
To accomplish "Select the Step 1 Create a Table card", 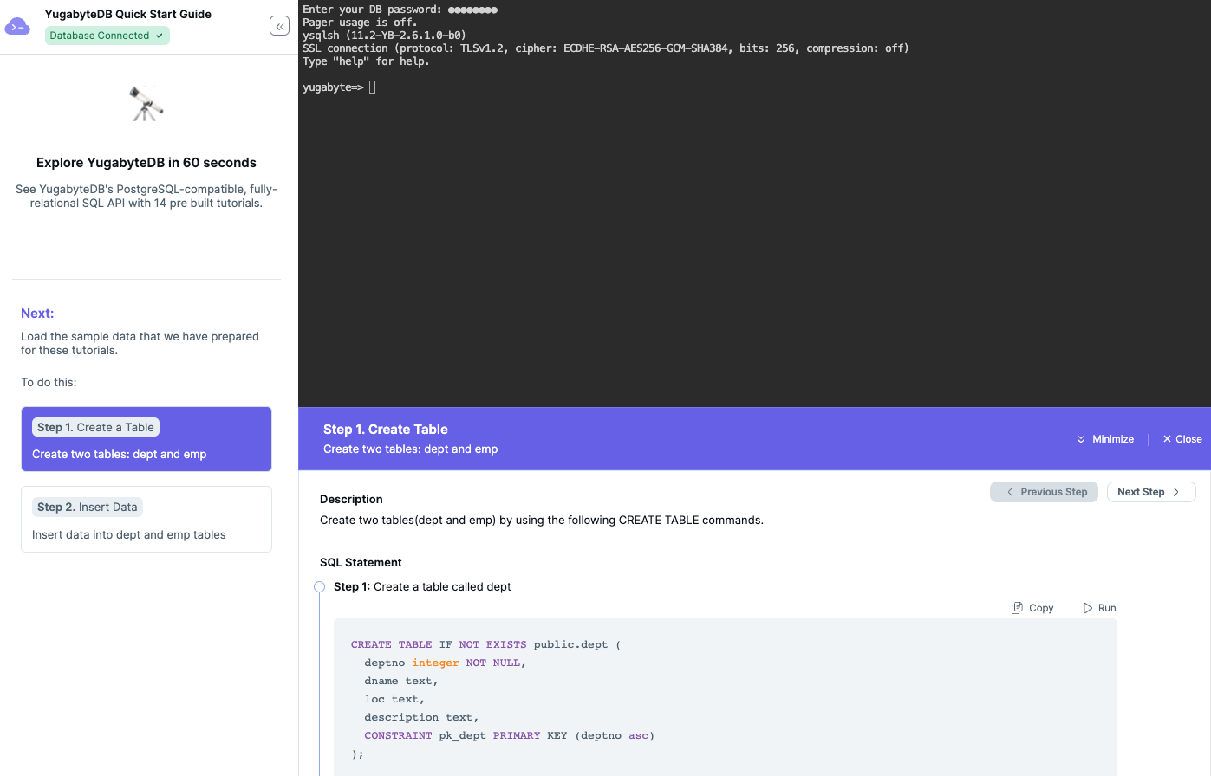I will pyautogui.click(x=146, y=439).
